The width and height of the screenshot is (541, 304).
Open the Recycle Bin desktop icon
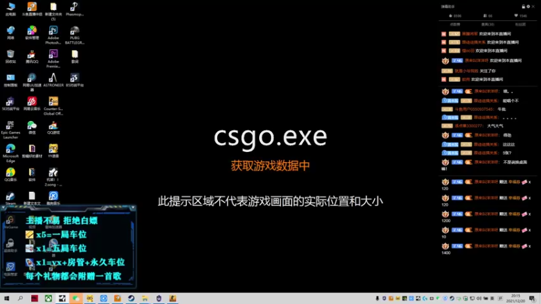pos(11,57)
